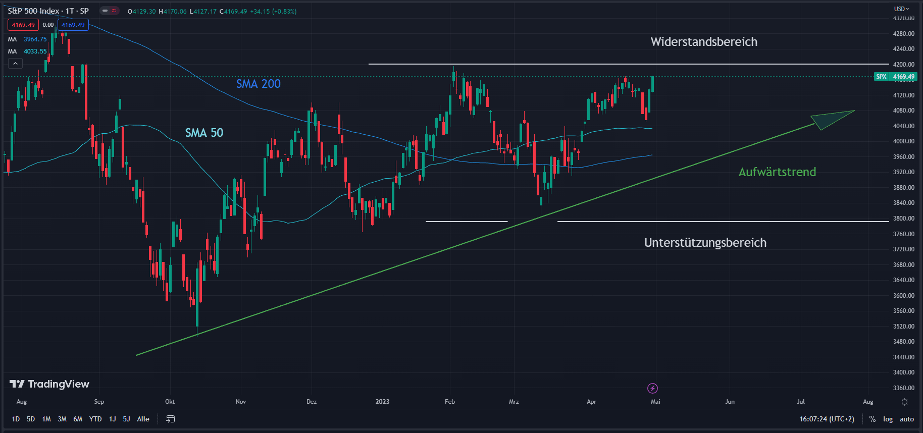Click the 3360.00 price axis label
This screenshot has width=923, height=433.
[903, 388]
